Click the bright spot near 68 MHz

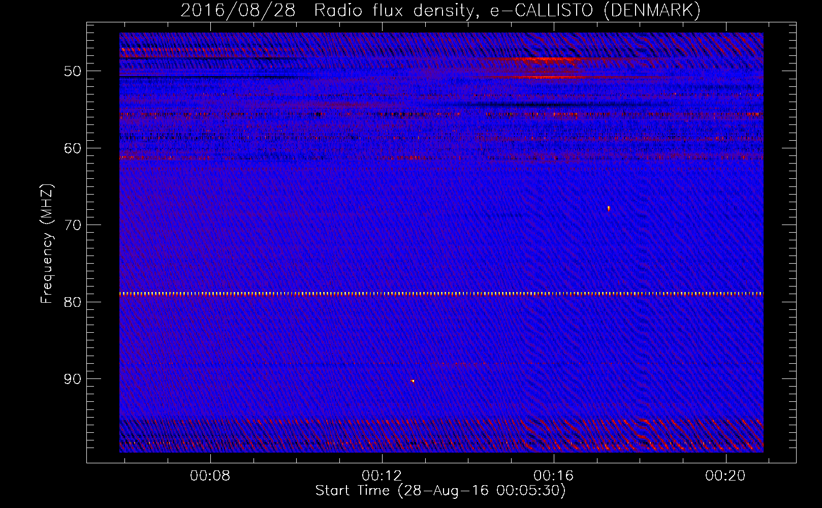609,208
